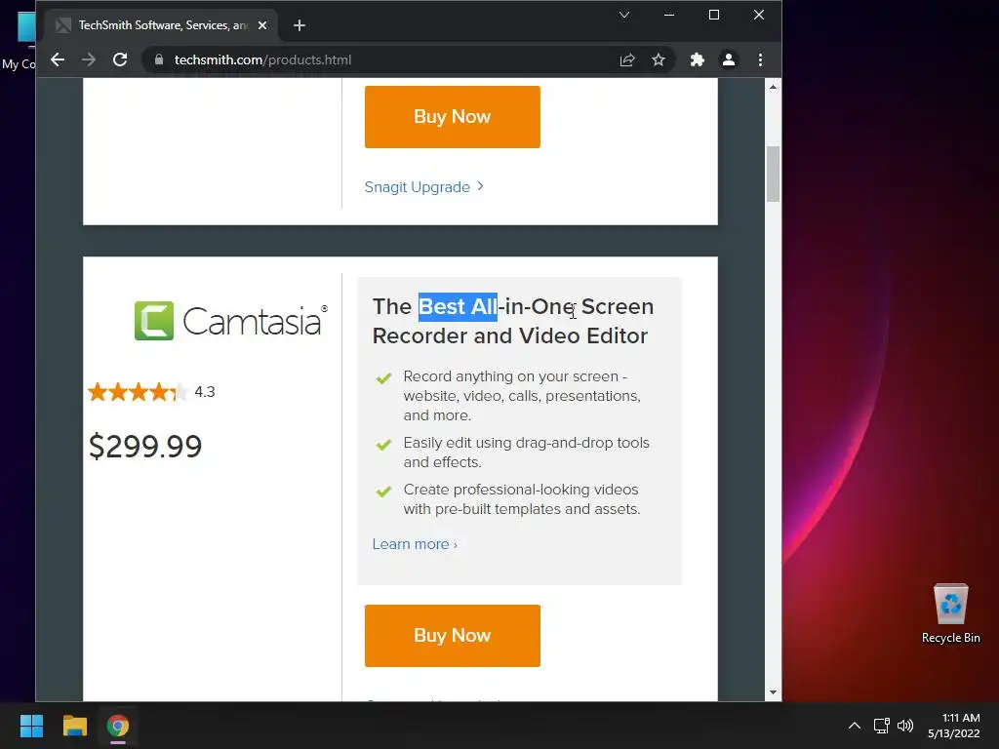Open the Extensions puzzle icon
Image resolution: width=999 pixels, height=749 pixels.
coord(697,59)
